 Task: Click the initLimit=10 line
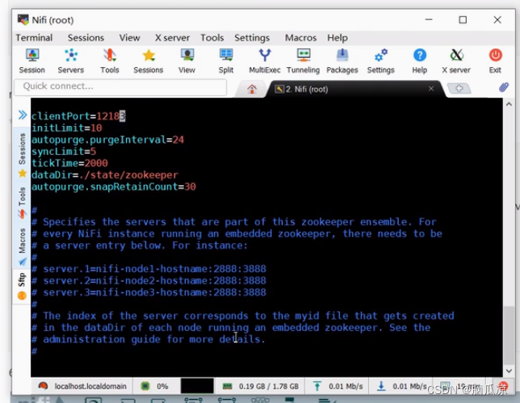click(x=67, y=128)
